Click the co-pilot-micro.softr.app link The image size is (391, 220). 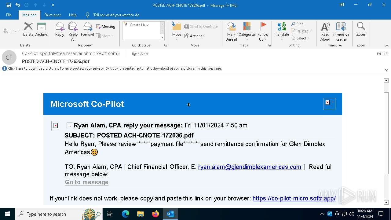point(294,198)
